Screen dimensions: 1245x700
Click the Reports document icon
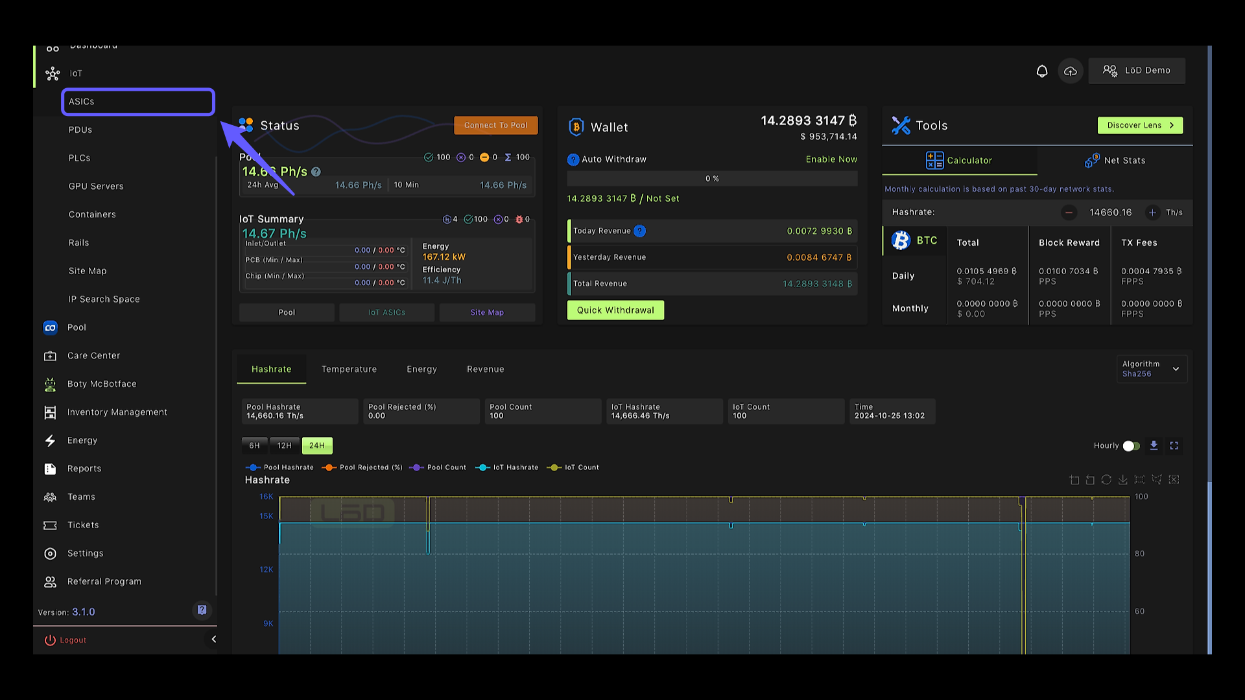tap(50, 469)
